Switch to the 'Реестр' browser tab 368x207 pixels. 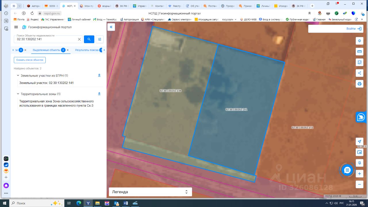click(175, 6)
